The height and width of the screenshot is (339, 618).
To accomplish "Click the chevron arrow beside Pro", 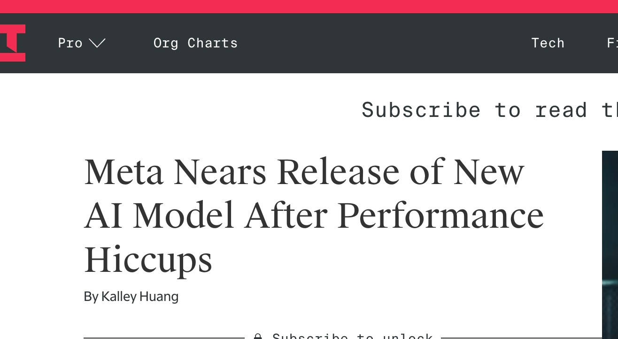I will coord(97,43).
